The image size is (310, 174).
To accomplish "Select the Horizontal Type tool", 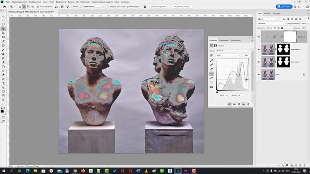I will click(x=3, y=83).
